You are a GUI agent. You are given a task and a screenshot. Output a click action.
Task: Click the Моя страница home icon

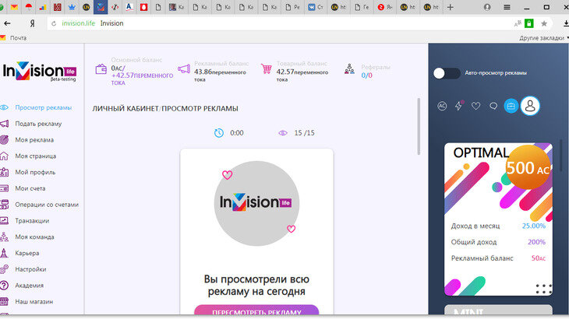point(4,156)
